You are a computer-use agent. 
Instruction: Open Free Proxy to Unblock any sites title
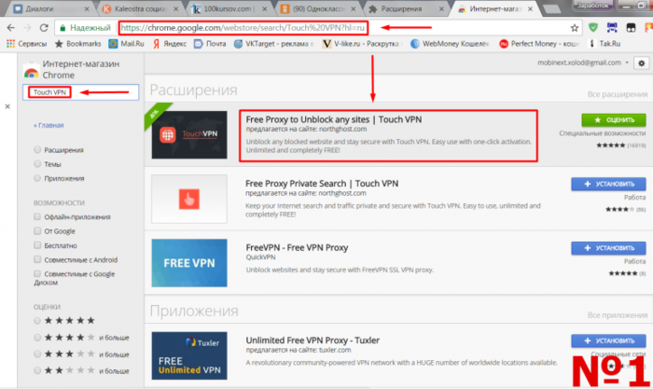pyautogui.click(x=334, y=119)
